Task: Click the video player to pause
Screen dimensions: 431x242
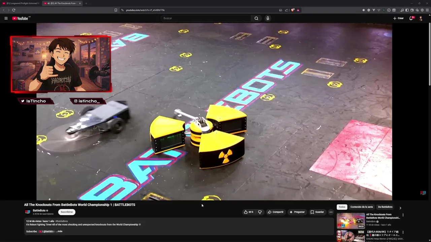Action: coord(214,112)
